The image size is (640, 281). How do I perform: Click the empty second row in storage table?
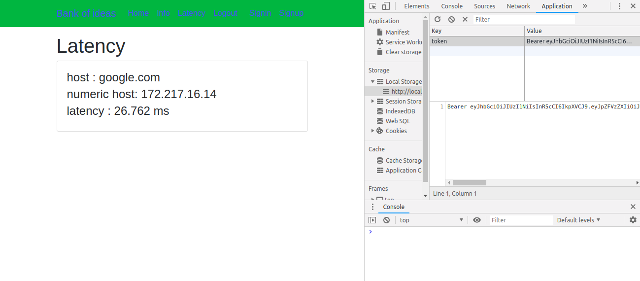point(535,51)
